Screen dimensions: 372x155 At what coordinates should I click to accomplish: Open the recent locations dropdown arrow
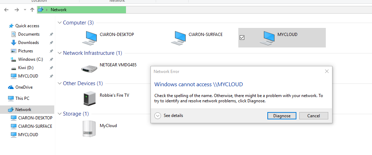[x=24, y=10]
